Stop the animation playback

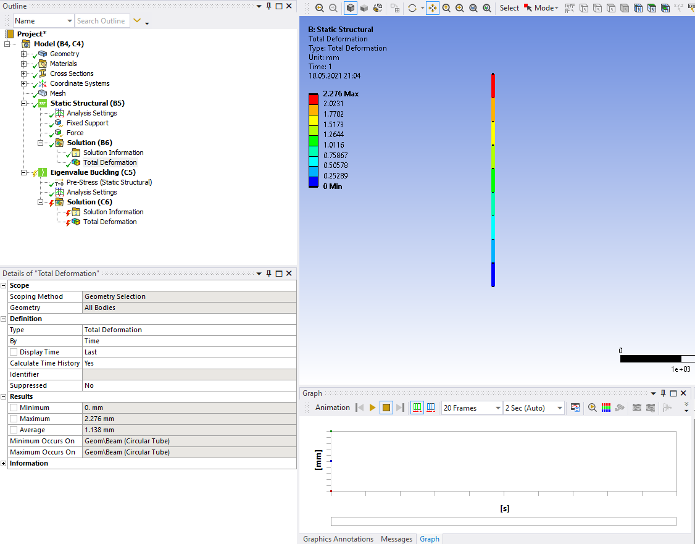386,408
